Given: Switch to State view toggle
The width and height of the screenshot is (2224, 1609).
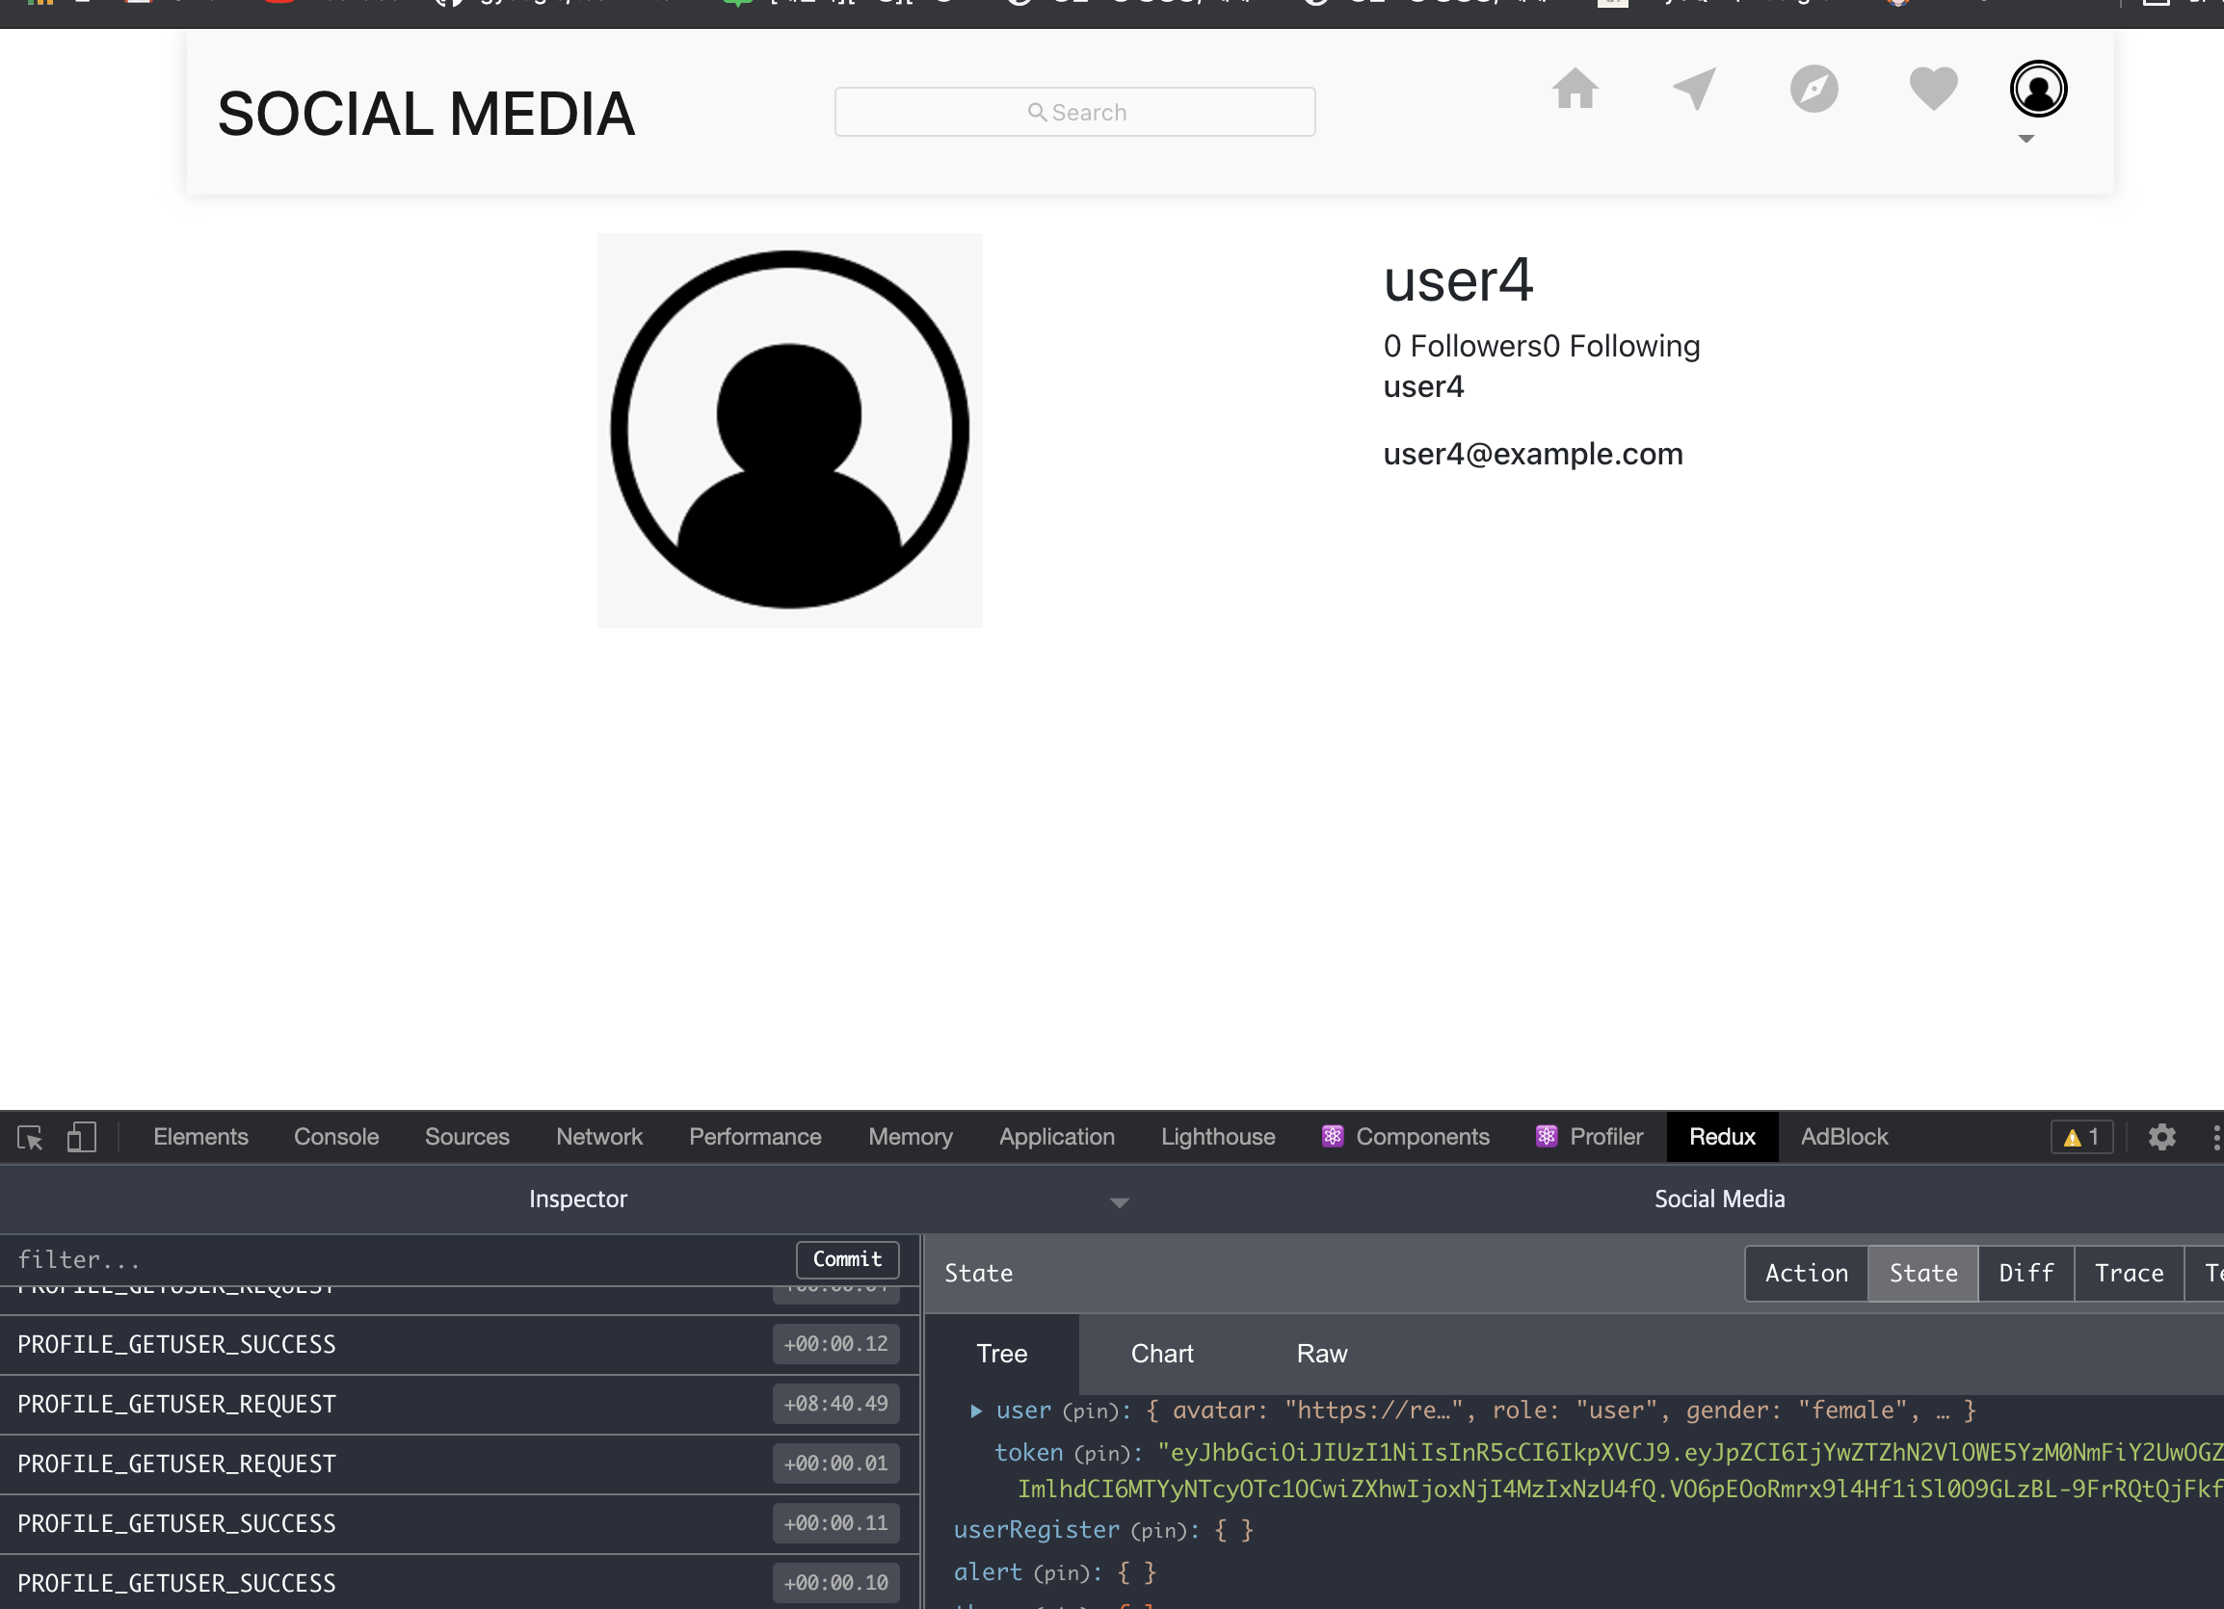Looking at the screenshot, I should click(x=1922, y=1273).
